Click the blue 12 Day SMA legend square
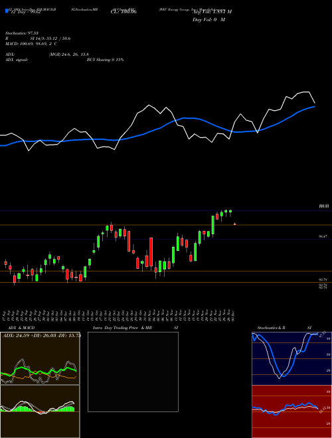 point(7,11)
